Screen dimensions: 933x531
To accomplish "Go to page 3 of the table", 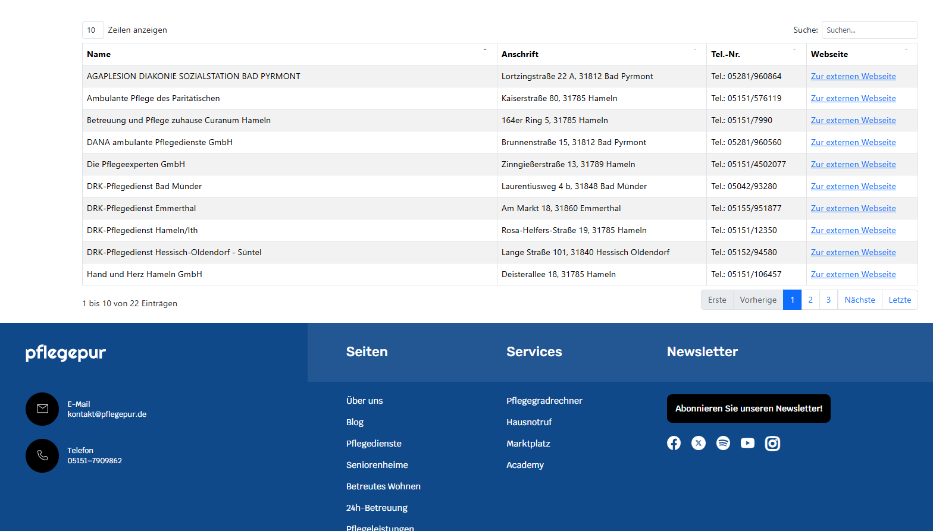I will point(828,300).
